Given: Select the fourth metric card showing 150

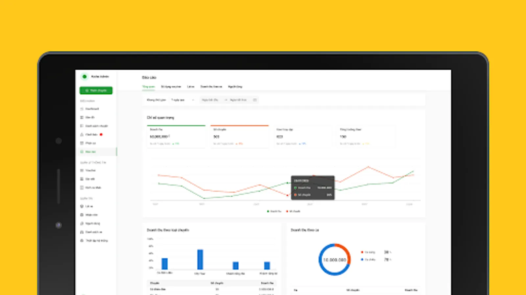Looking at the screenshot, I should tap(367, 136).
